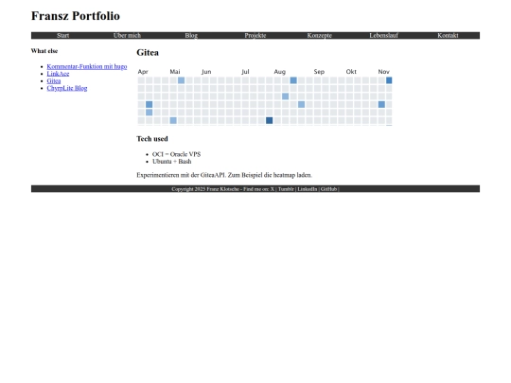Click the Aug month label on heatmap
The width and height of the screenshot is (511, 383).
click(x=279, y=72)
